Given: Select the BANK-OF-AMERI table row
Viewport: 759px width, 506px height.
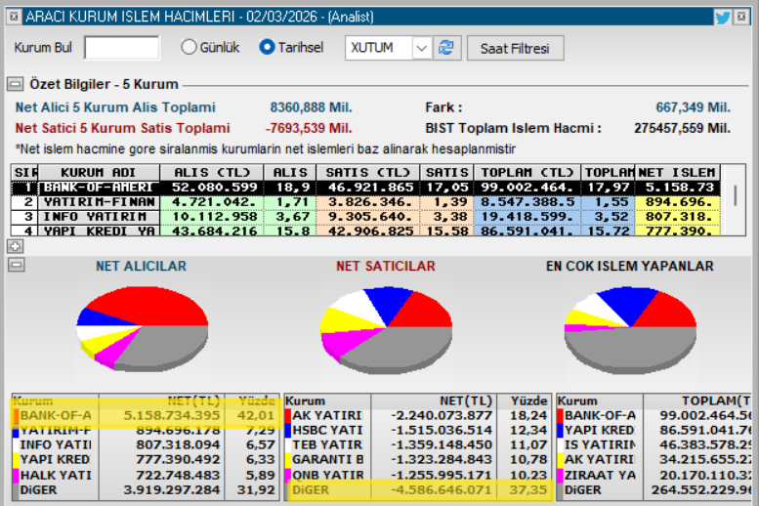Looking at the screenshot, I should [x=366, y=188].
